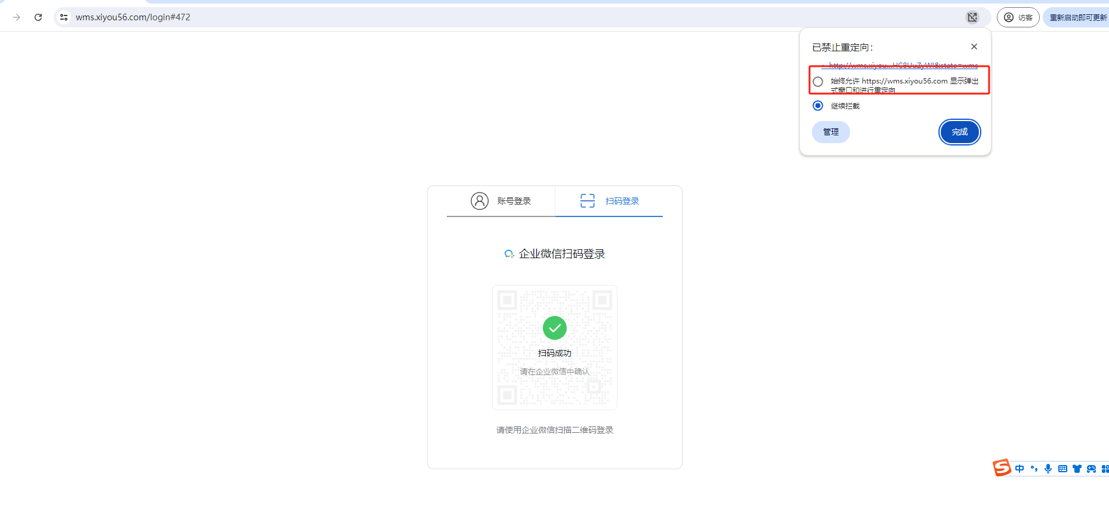Click the address bar URL wms.xiyou56.com/login#472
This screenshot has height=508, width=1109.
tap(133, 17)
